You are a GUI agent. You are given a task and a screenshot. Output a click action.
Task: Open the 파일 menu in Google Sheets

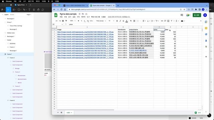(61, 17)
